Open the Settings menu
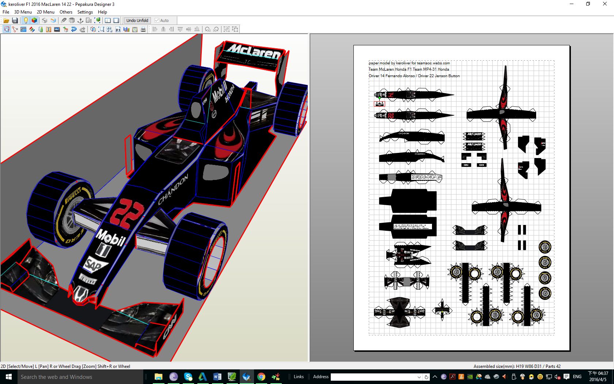The height and width of the screenshot is (384, 614). (x=85, y=12)
